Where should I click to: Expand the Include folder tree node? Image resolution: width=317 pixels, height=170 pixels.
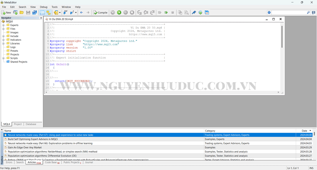pyautogui.click(x=4, y=36)
